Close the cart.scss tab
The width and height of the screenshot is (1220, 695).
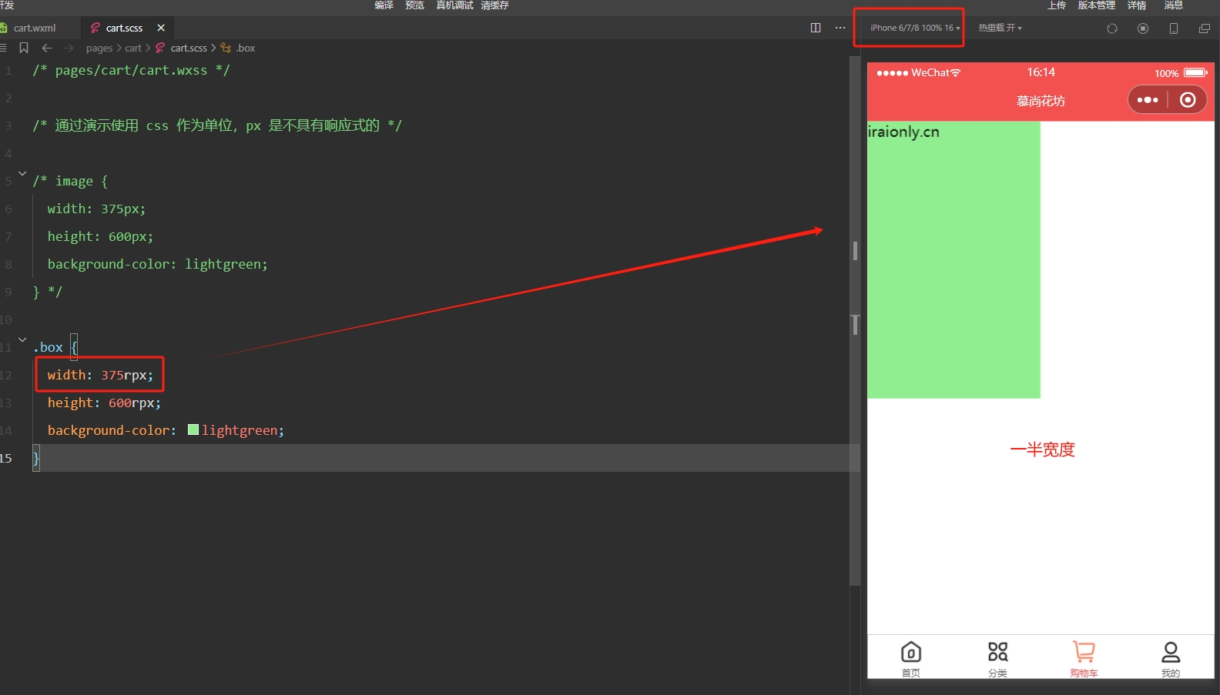[x=161, y=28]
